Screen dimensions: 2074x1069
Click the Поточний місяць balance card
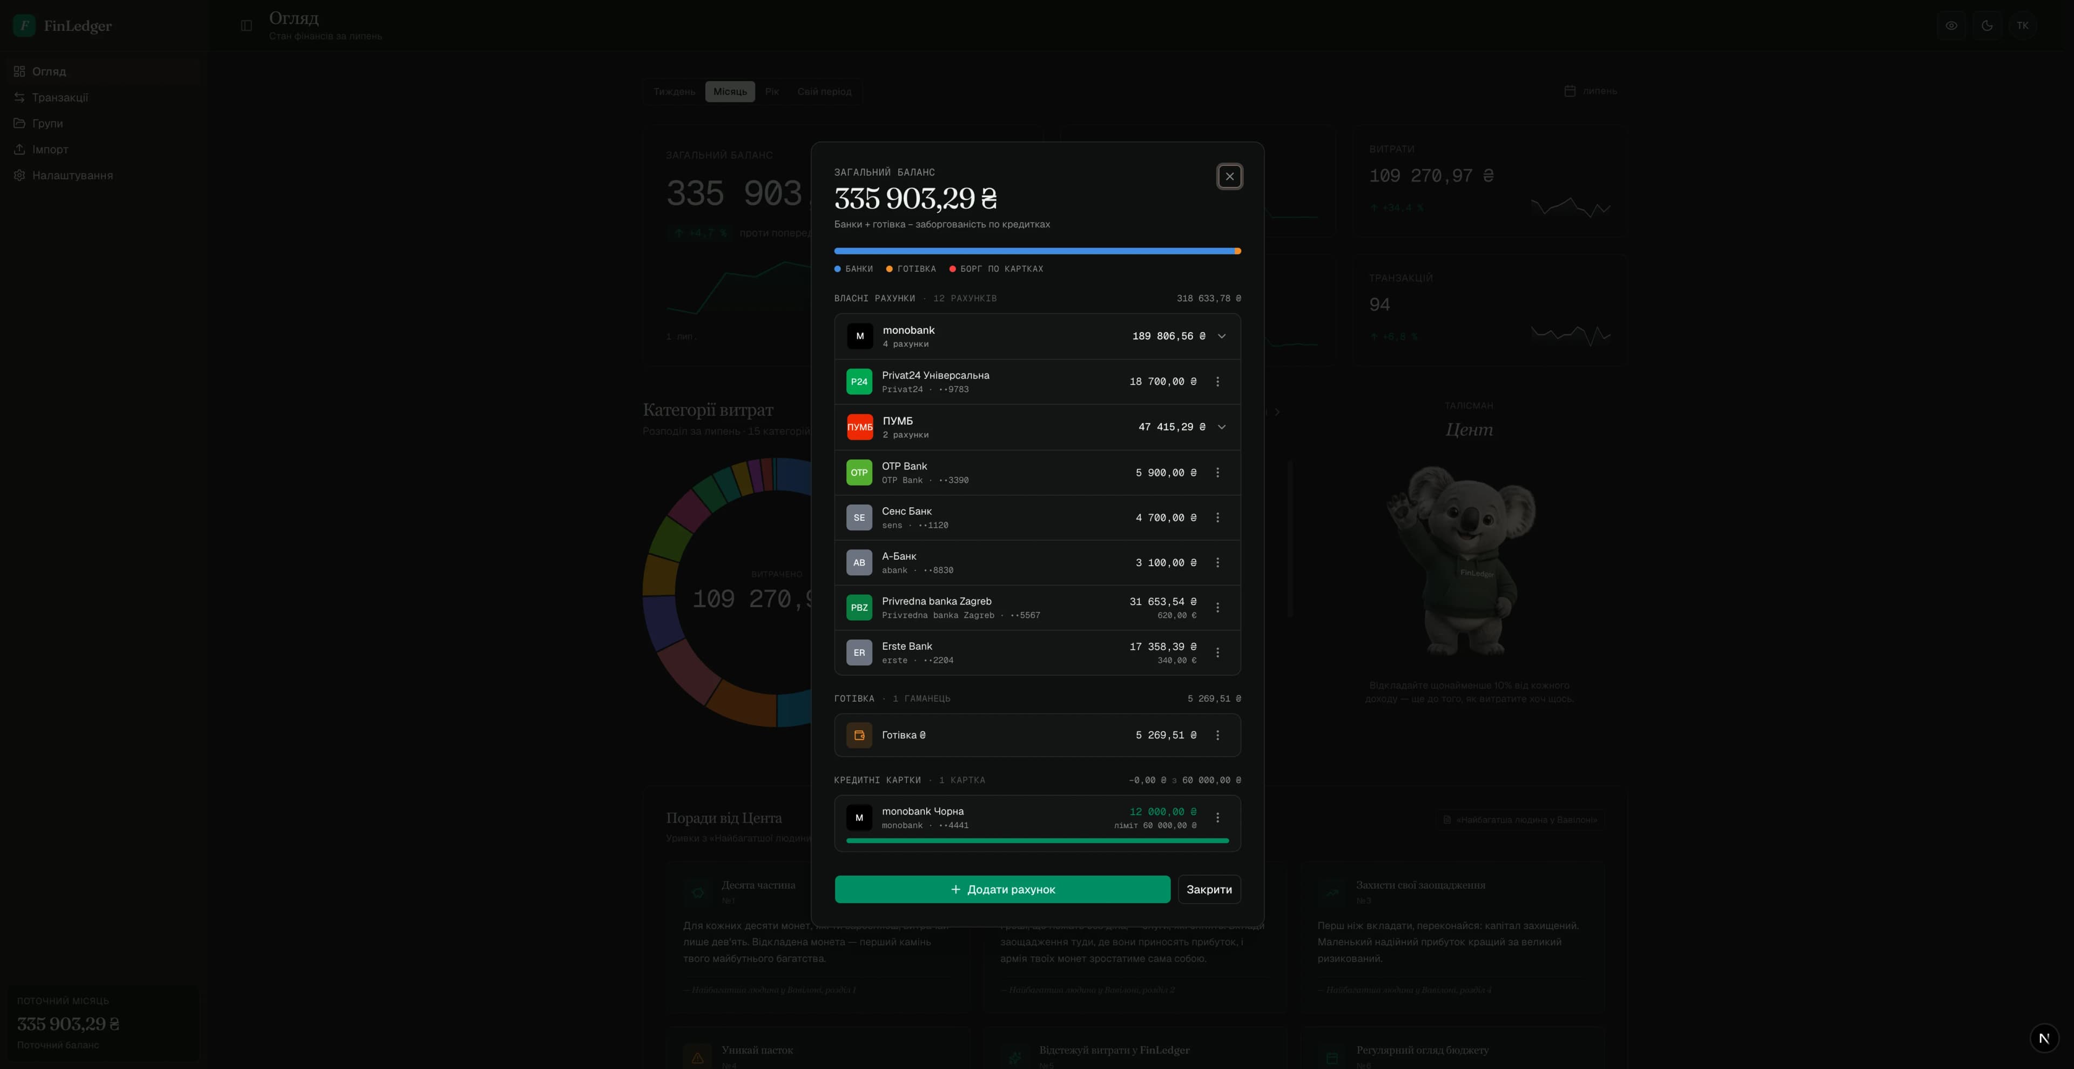point(103,1023)
